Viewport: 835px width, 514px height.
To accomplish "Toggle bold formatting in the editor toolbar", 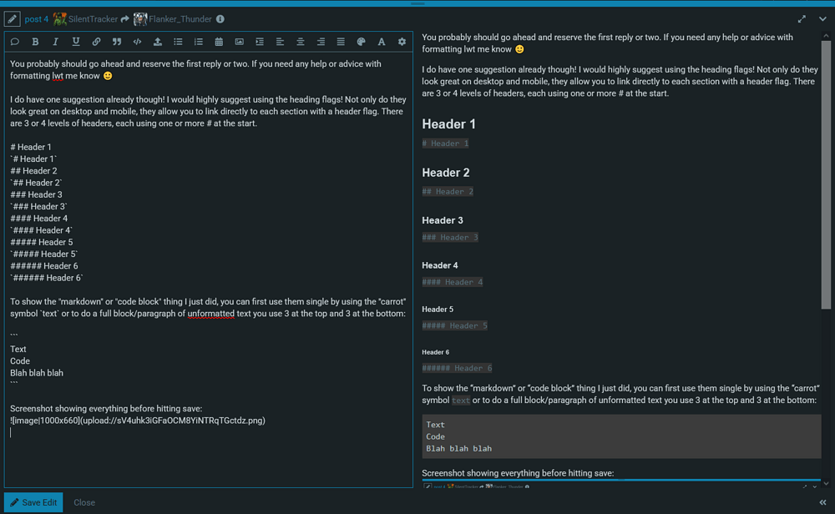I will [35, 42].
